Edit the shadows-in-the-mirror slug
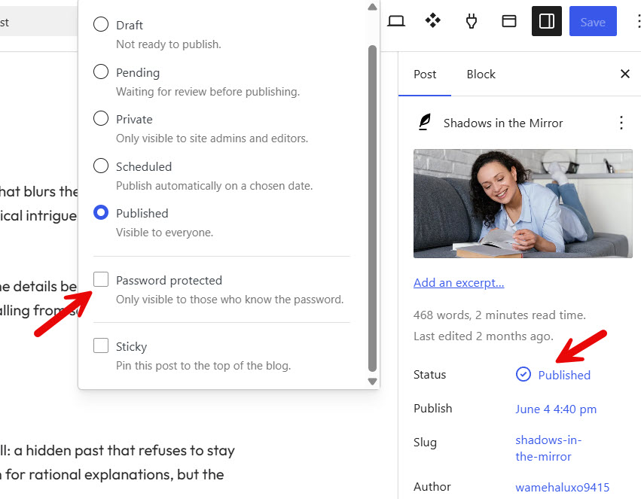The width and height of the screenshot is (641, 499). pyautogui.click(x=548, y=448)
